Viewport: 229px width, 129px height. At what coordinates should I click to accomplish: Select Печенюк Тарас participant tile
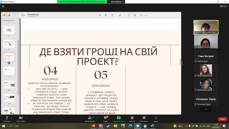(206, 99)
